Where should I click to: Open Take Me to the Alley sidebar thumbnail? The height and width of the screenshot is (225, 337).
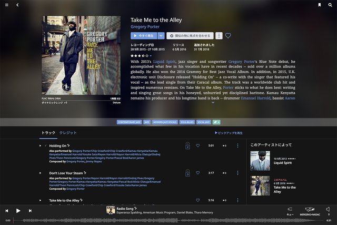click(x=260, y=186)
